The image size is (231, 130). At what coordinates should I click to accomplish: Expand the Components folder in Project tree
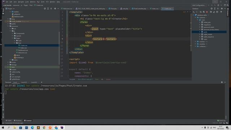(x=13, y=34)
